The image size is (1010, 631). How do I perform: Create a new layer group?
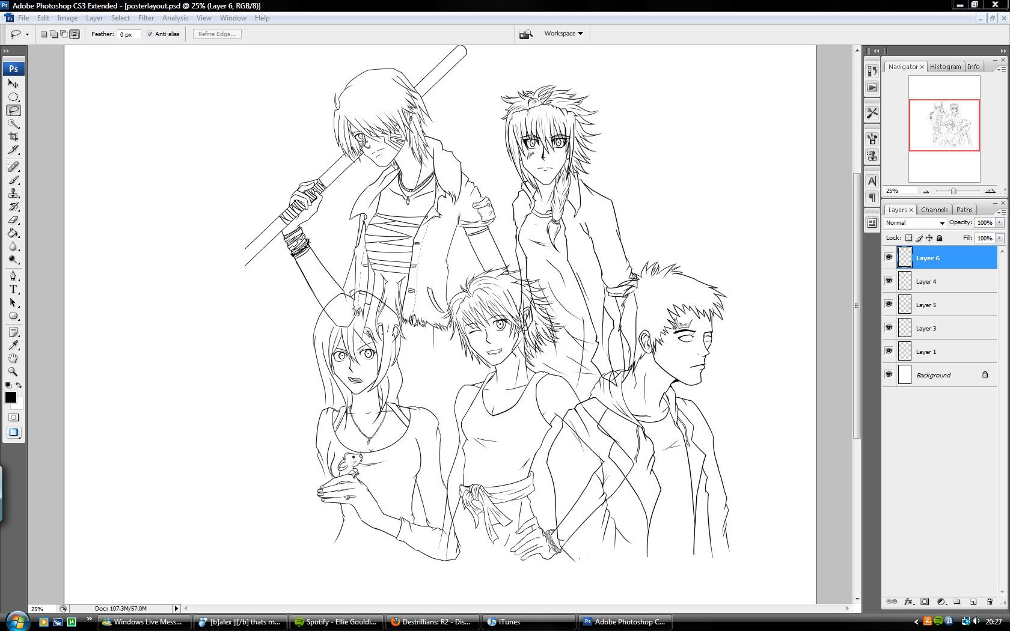coord(957,602)
